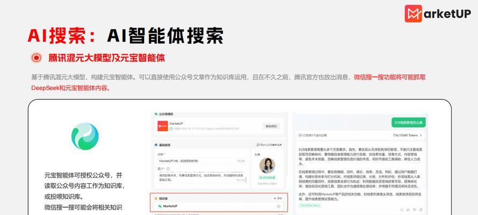Click the woman's avatar photo under 头像
This screenshot has width=478, height=215.
pyautogui.click(x=267, y=166)
